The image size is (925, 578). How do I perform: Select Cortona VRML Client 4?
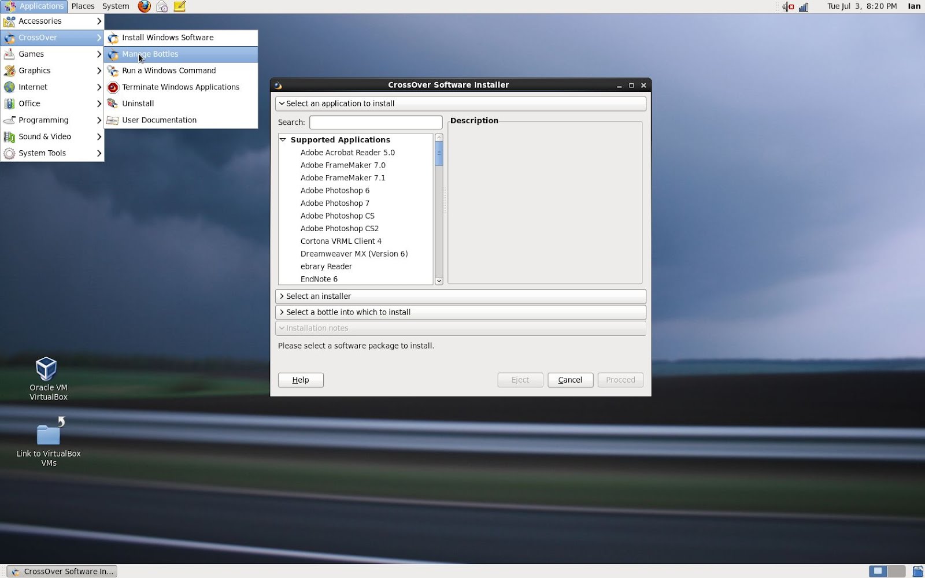341,242
